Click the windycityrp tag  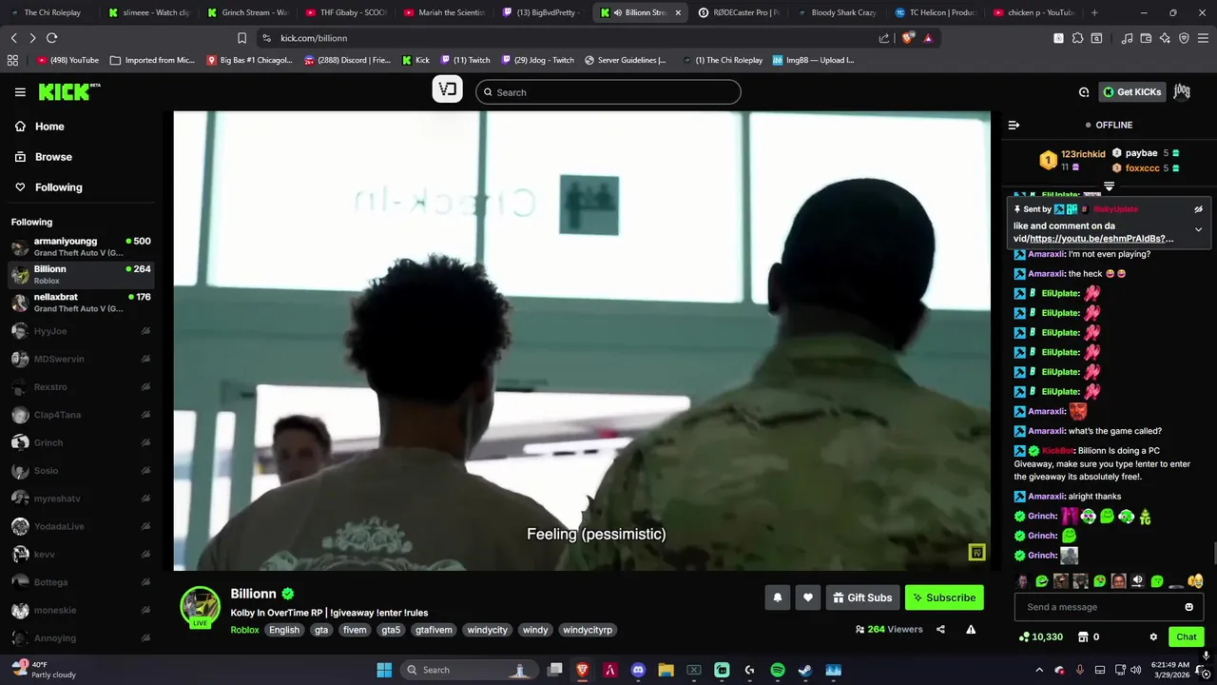coord(588,630)
